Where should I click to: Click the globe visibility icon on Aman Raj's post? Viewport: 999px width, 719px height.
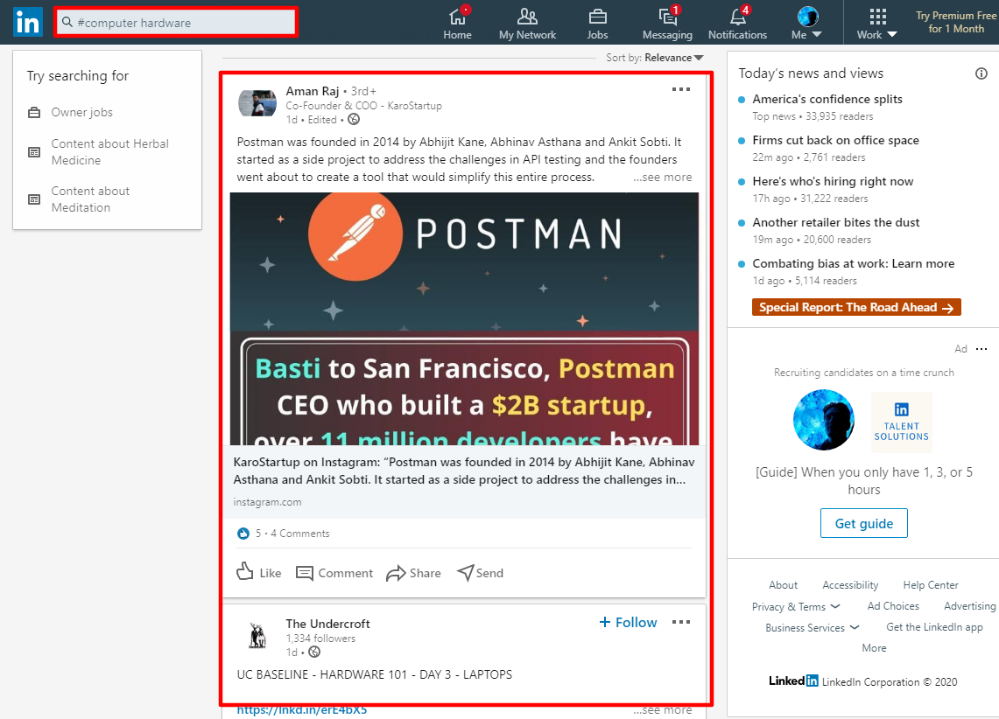point(354,120)
